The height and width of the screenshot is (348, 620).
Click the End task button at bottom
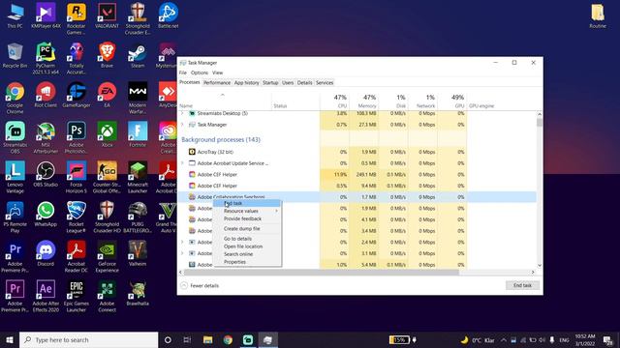[522, 285]
